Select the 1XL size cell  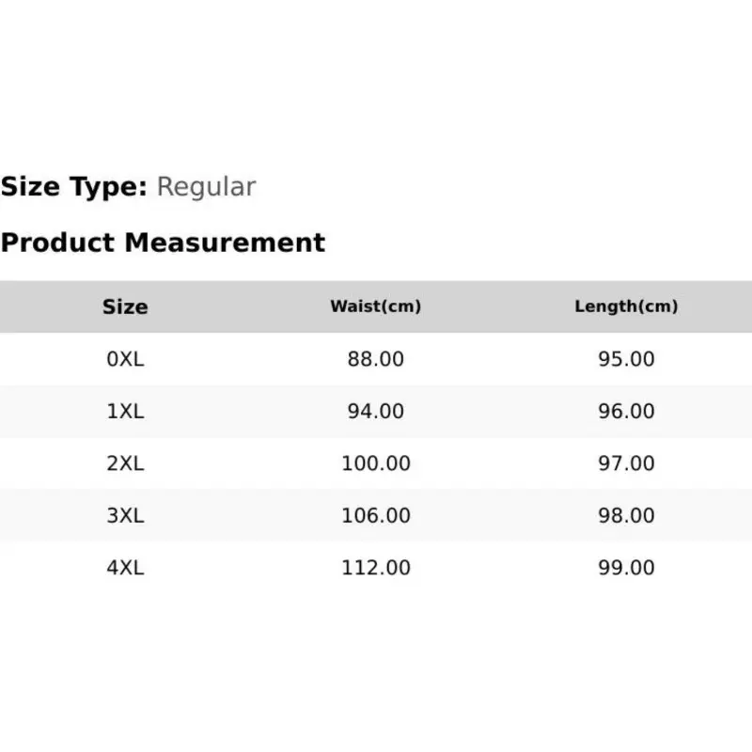(125, 411)
